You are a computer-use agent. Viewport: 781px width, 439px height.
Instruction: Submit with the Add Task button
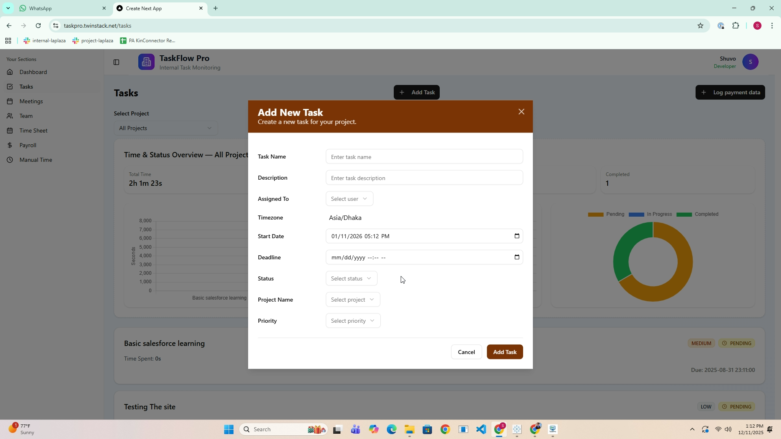tap(504, 352)
